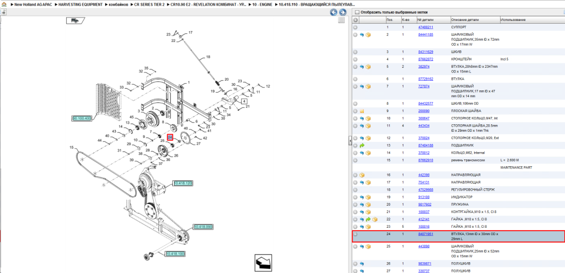The height and width of the screenshot is (273, 565).
Task: Click package icon for part 100016
Action: (368, 227)
